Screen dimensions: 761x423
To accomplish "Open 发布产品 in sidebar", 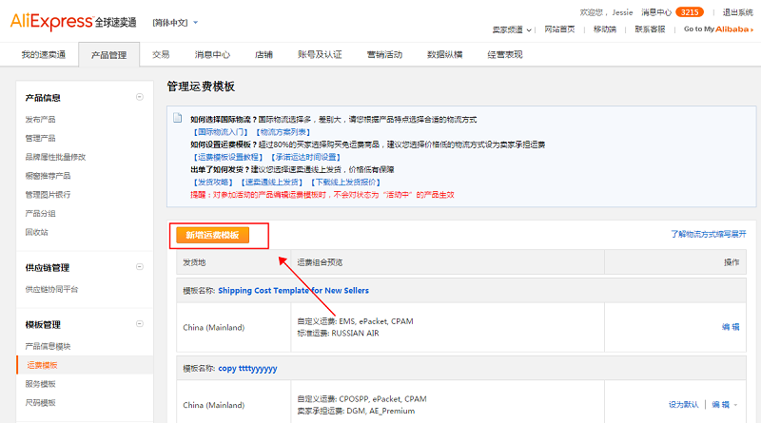I will 40,120.
